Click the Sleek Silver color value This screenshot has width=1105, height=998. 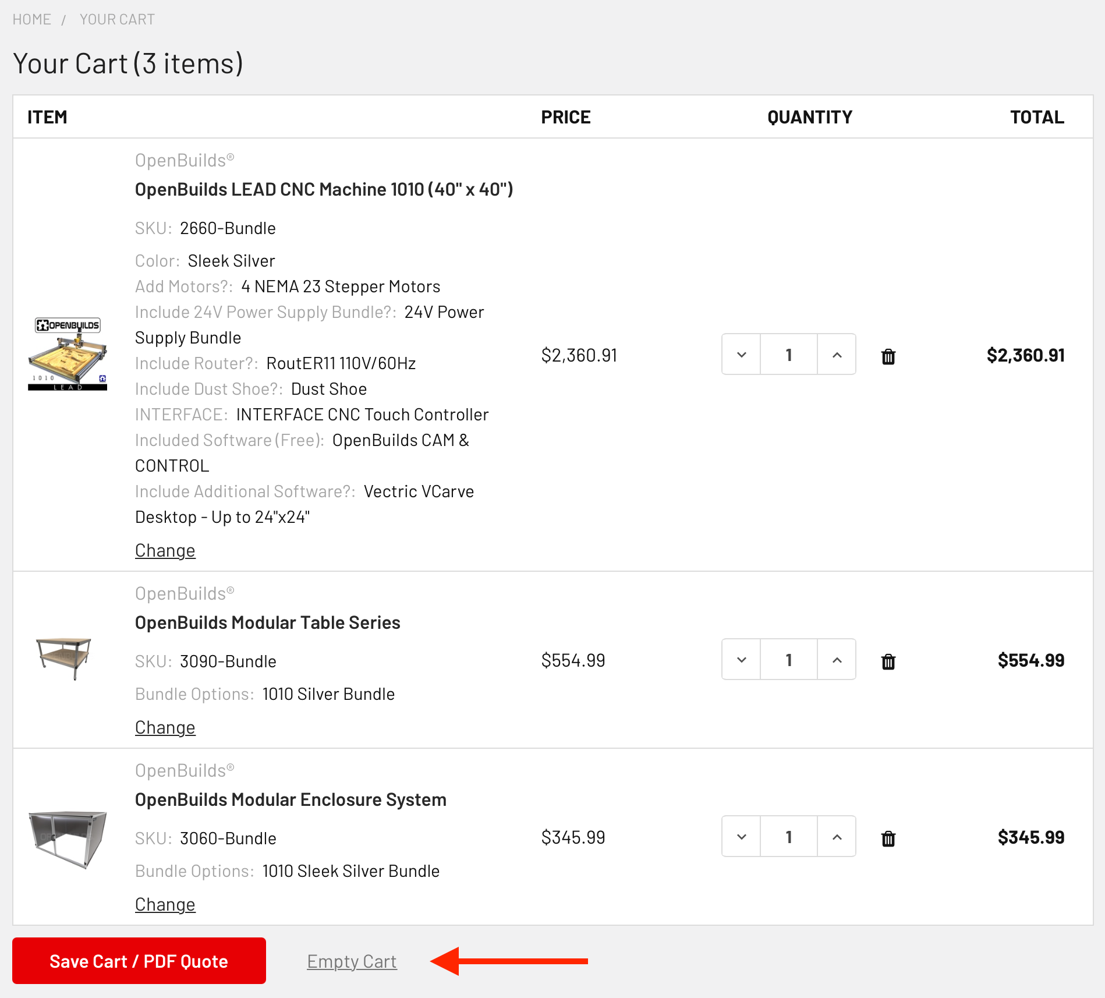tap(231, 261)
